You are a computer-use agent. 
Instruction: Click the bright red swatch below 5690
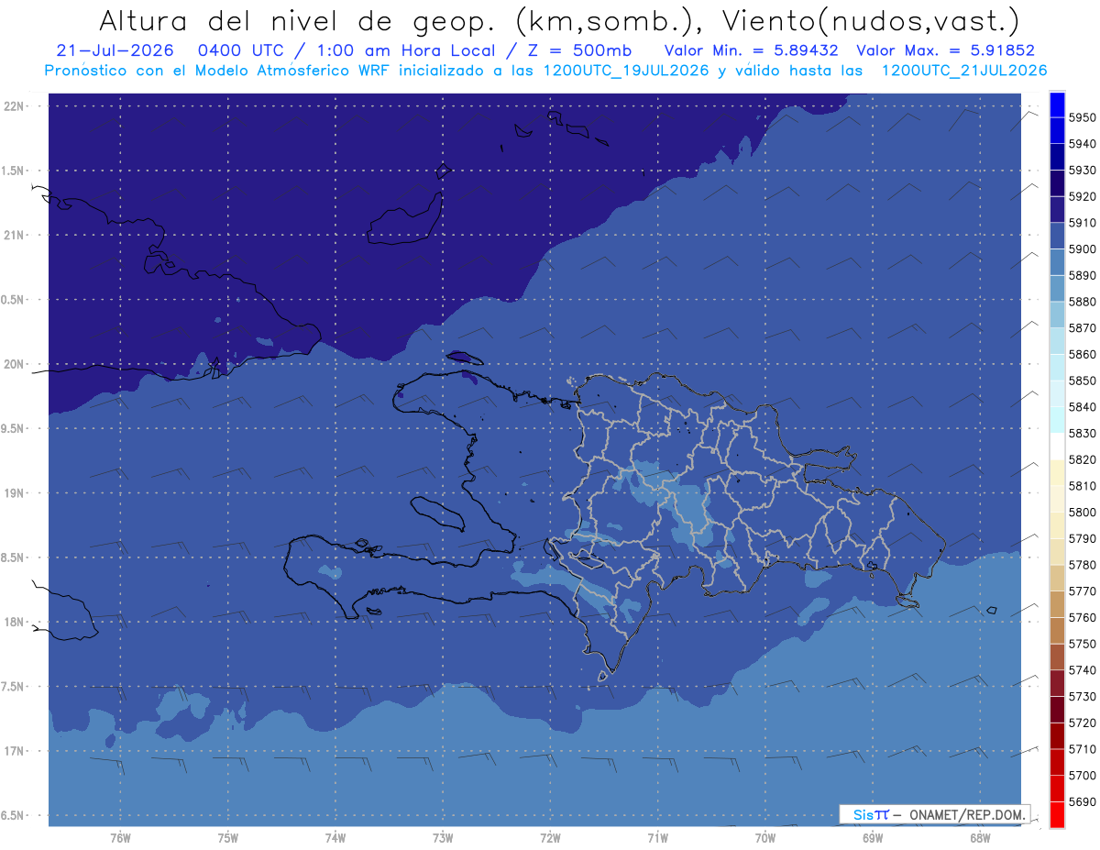coord(1057,814)
